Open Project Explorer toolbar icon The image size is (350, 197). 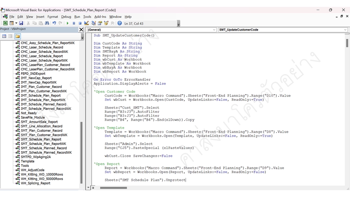pyautogui.click(x=94, y=23)
